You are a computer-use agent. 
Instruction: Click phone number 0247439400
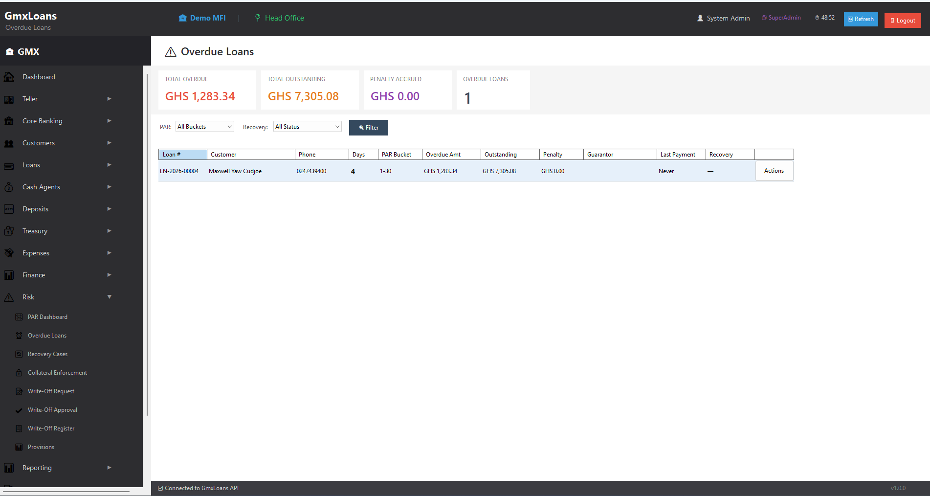coord(311,171)
